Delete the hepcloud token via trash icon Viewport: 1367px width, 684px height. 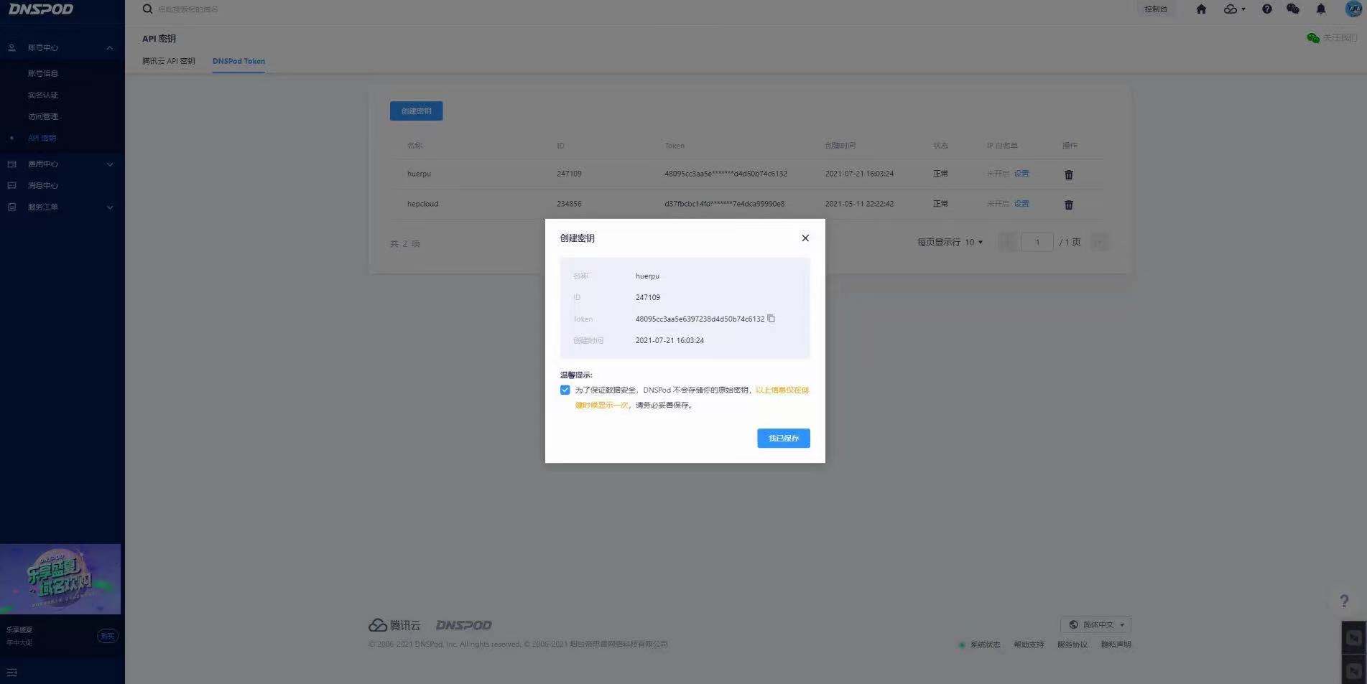(x=1068, y=205)
